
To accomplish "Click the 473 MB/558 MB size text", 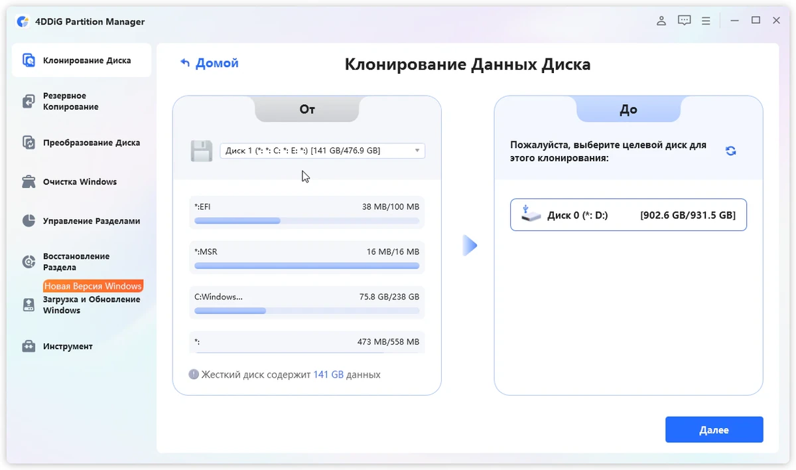I will point(388,342).
